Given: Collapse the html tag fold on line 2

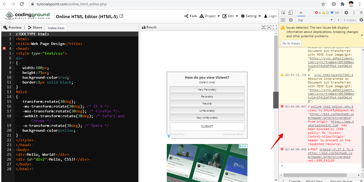Looking at the screenshot, I should [x=13, y=39].
